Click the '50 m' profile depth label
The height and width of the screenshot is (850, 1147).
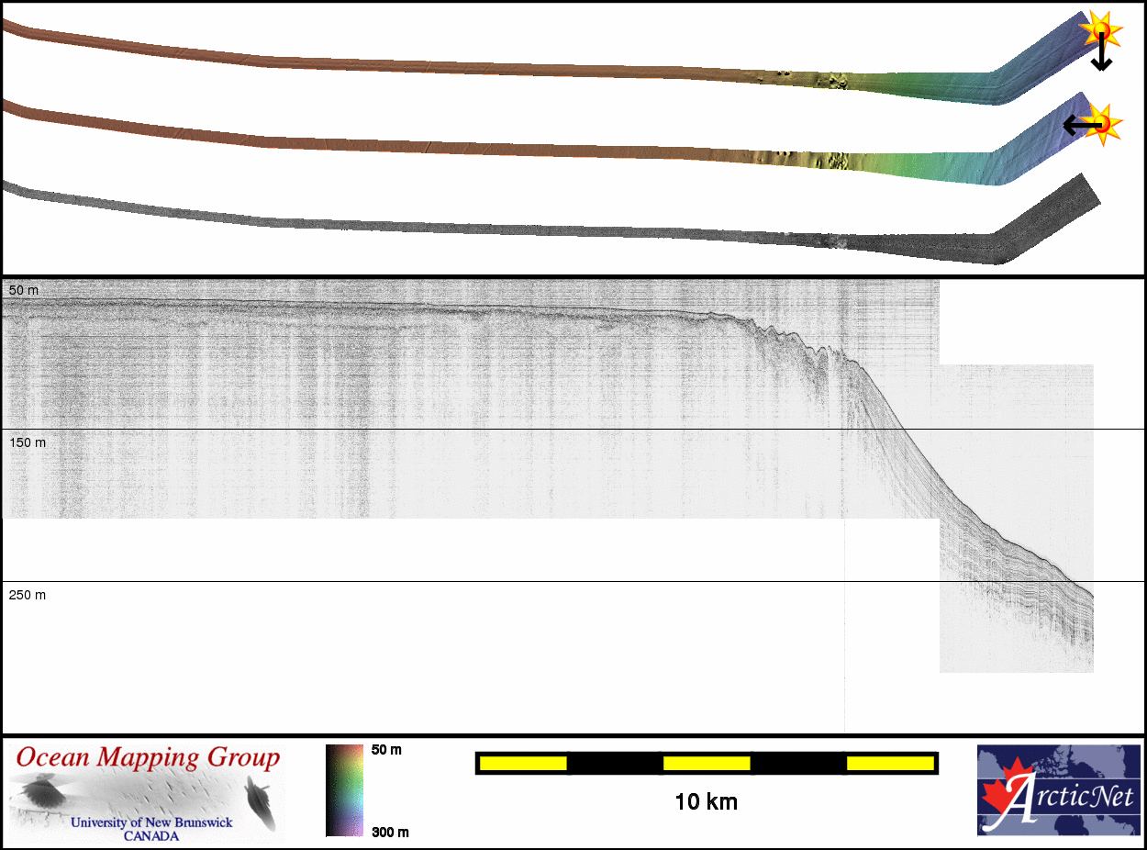(24, 290)
